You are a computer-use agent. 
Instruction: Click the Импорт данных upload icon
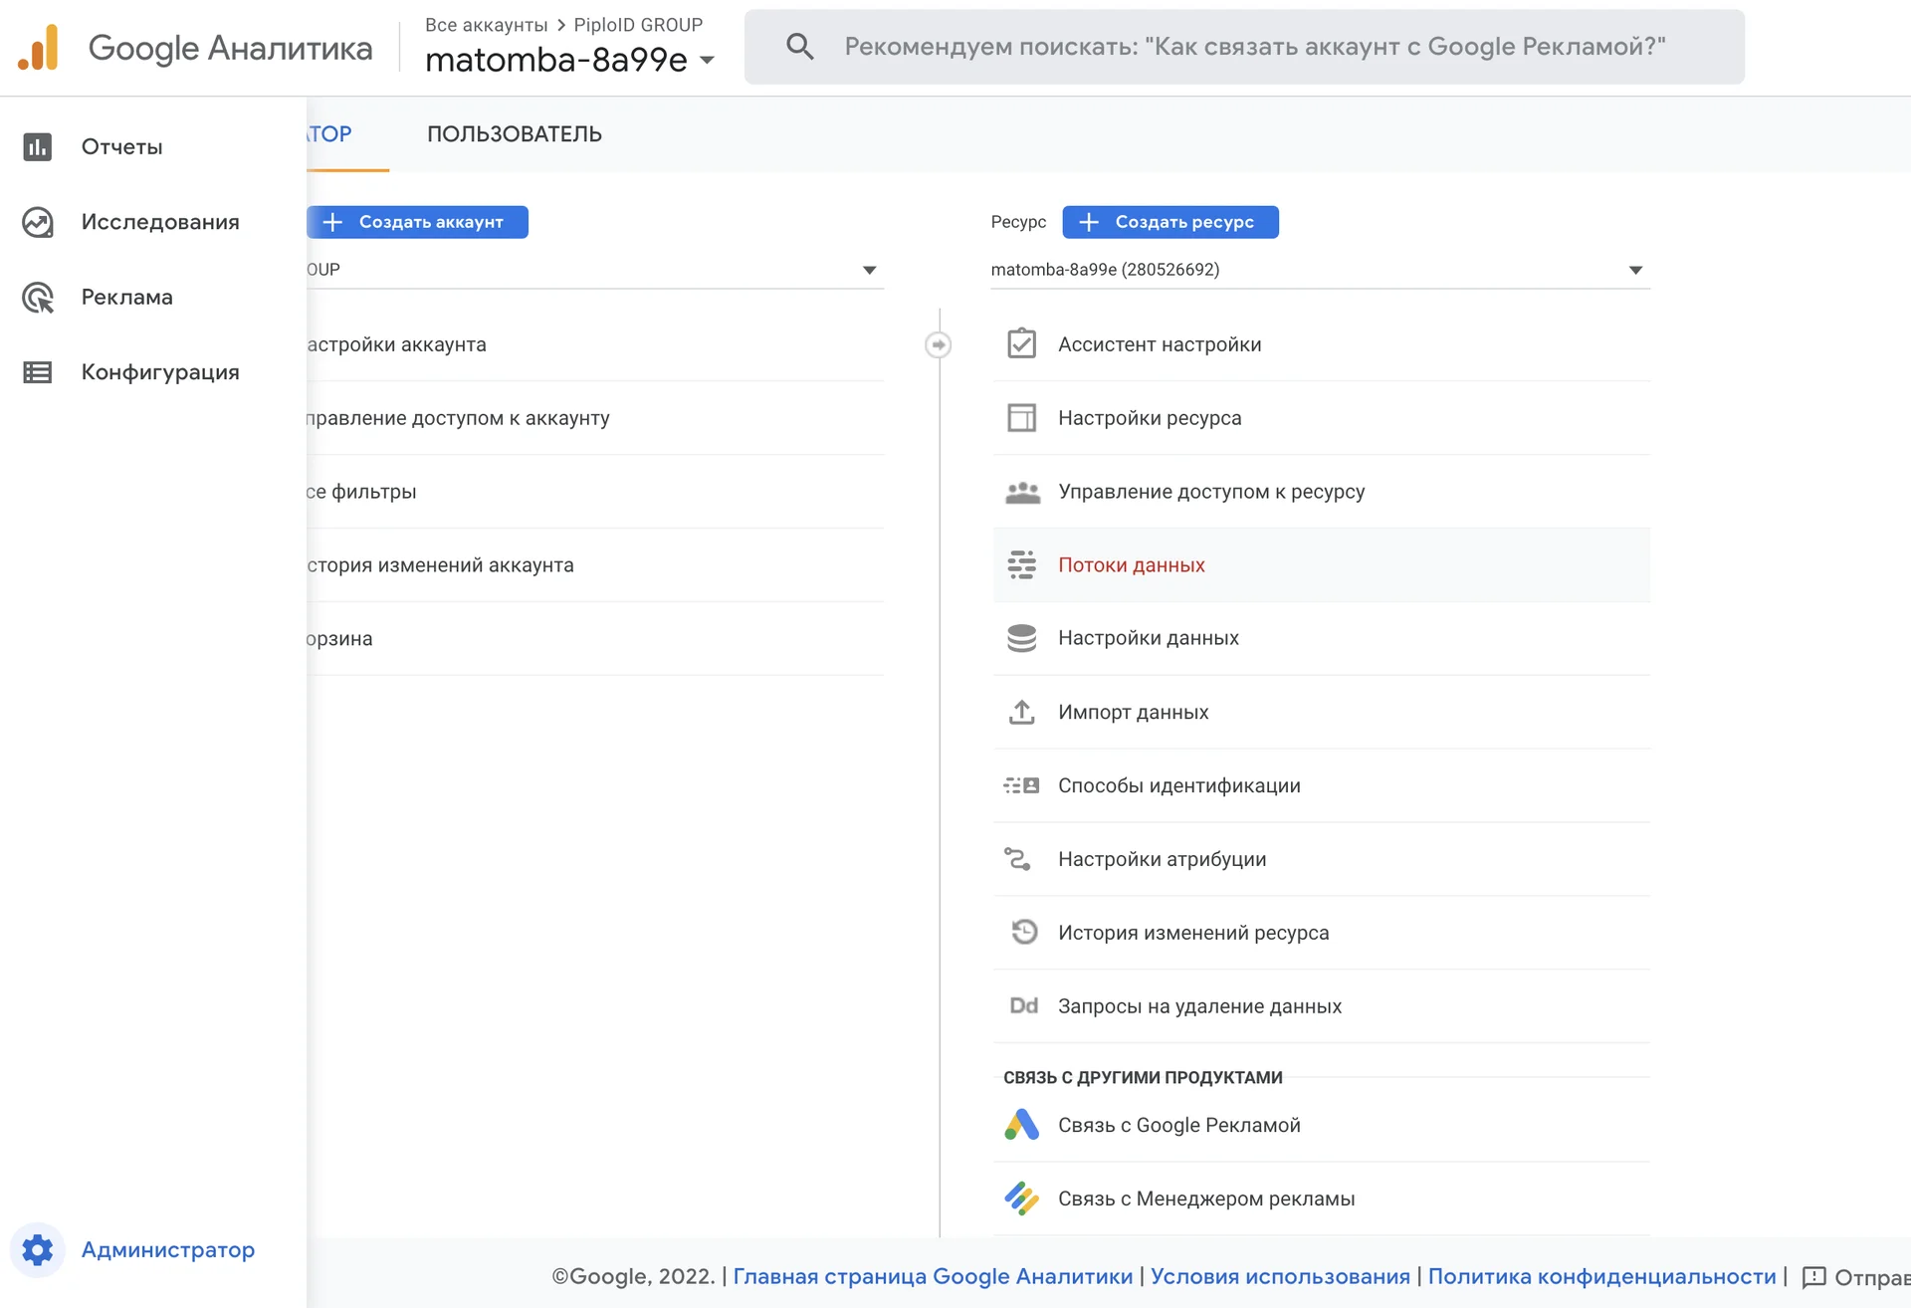pos(1021,712)
